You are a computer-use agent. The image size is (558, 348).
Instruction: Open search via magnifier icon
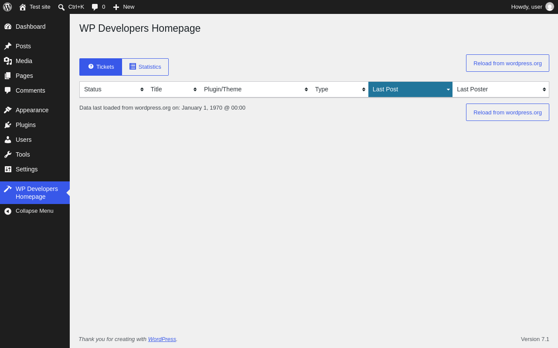tap(61, 7)
